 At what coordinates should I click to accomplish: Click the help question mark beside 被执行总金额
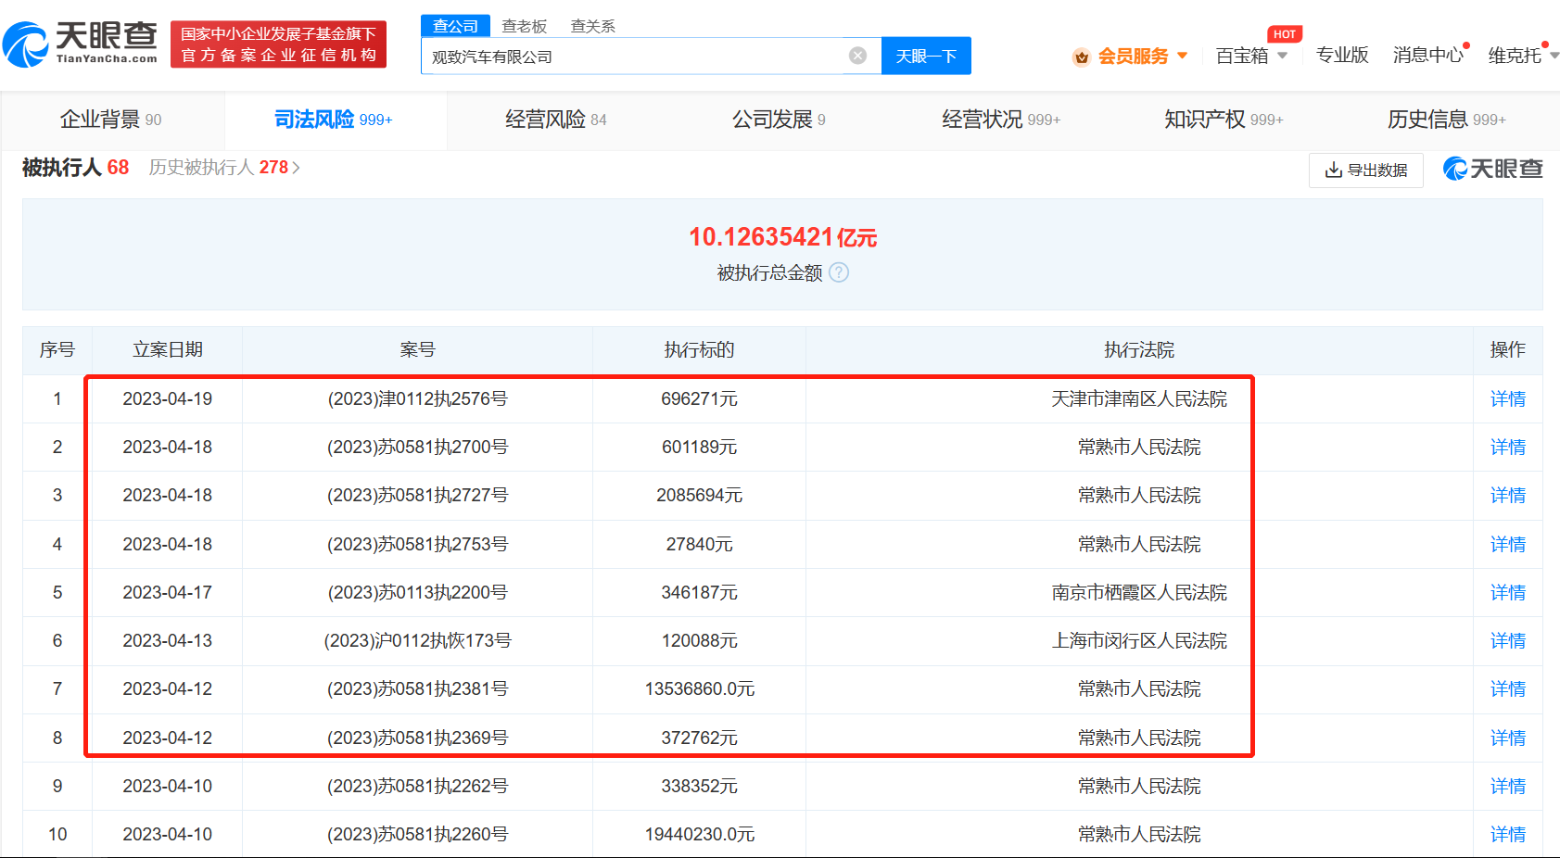(839, 272)
